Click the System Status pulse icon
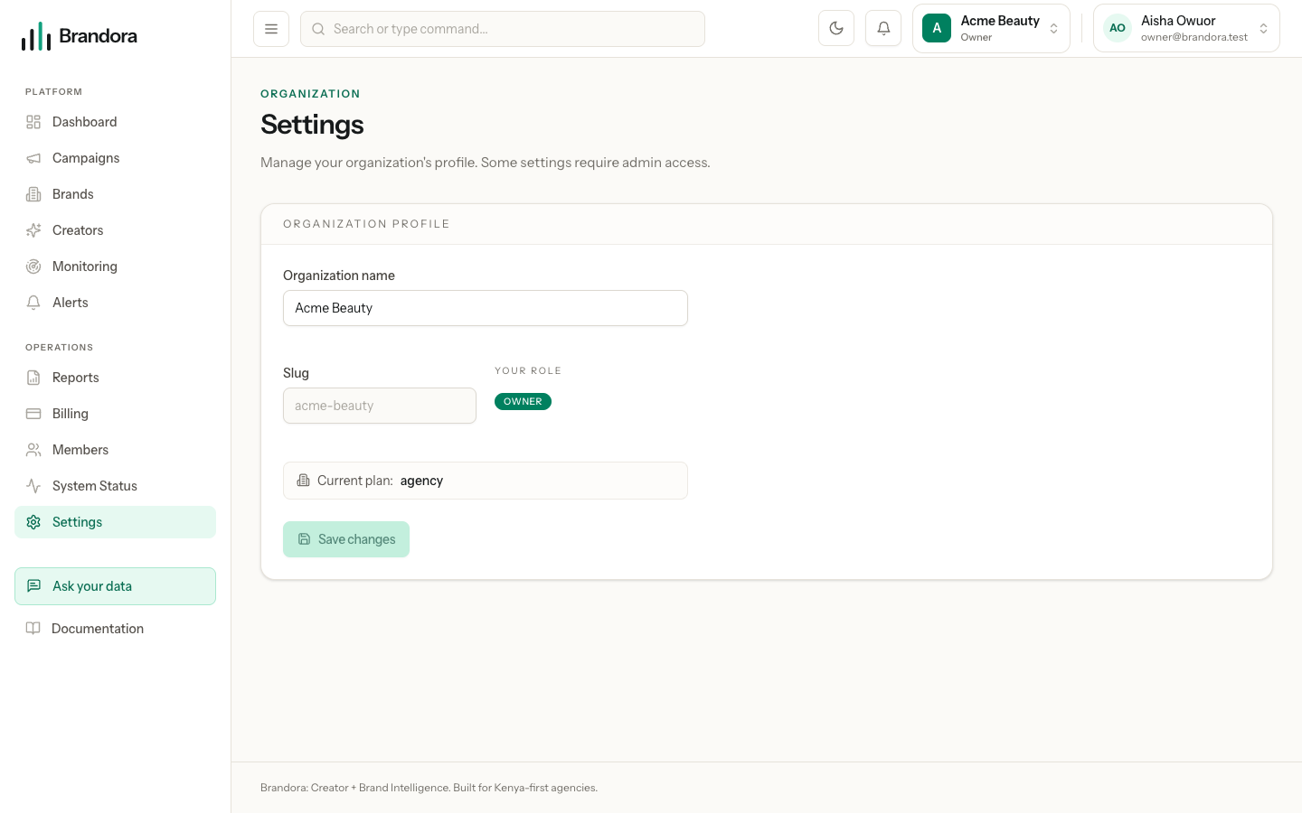Viewport: 1302px width, 813px height. [x=33, y=486]
